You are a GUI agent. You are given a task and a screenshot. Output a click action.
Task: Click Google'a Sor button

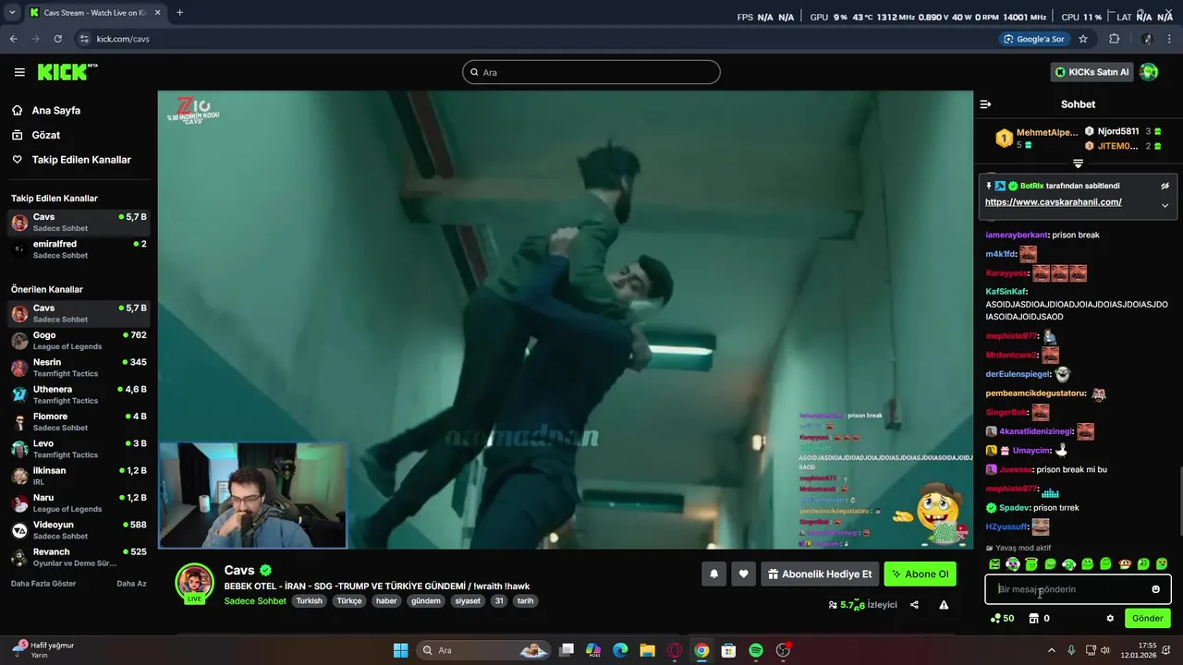(1034, 39)
